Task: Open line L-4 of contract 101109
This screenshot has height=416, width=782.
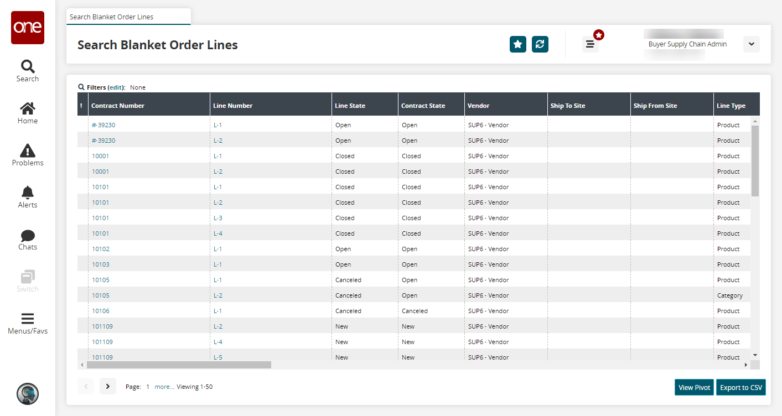Action: point(218,342)
